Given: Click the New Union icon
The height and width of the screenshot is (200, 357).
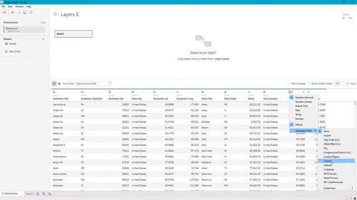Looking at the screenshot, I should [x=6, y=52].
